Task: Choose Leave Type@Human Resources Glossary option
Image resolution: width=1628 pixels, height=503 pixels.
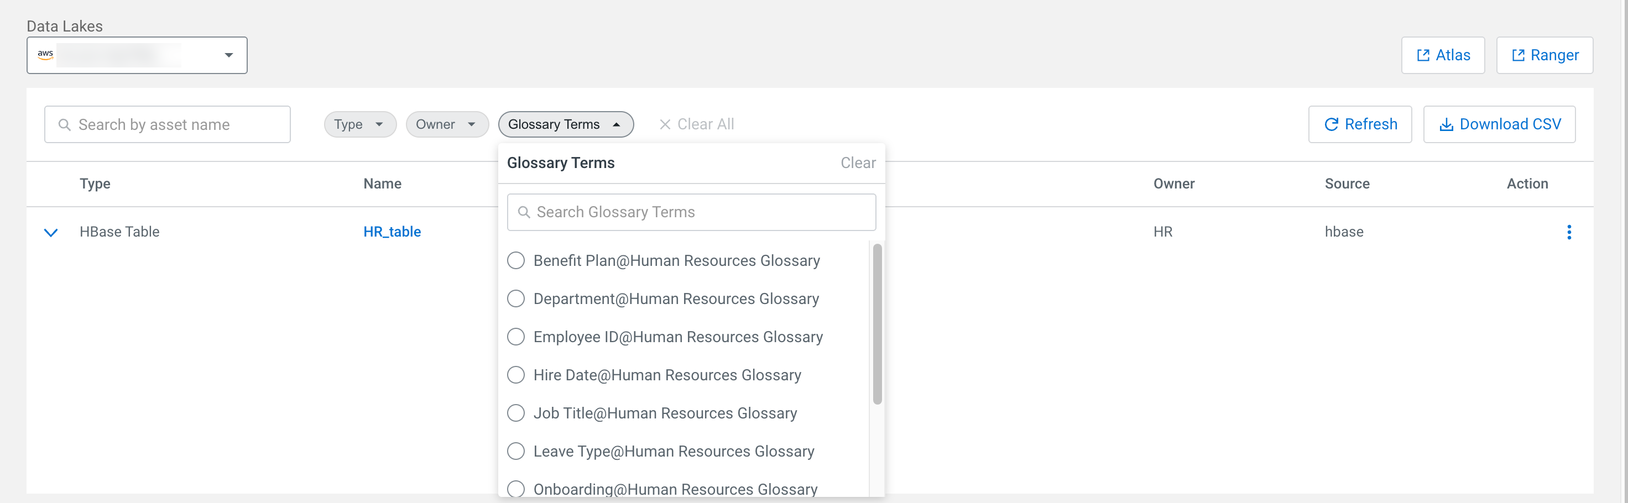Action: click(x=516, y=451)
